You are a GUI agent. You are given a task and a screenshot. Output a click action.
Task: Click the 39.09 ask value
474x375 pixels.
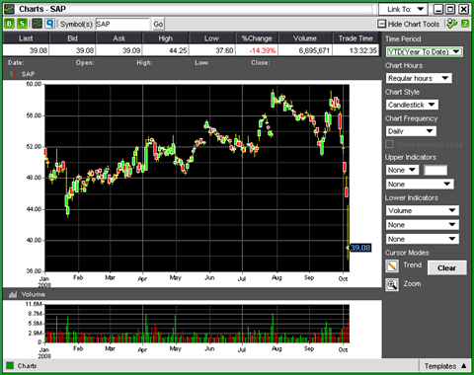click(131, 50)
